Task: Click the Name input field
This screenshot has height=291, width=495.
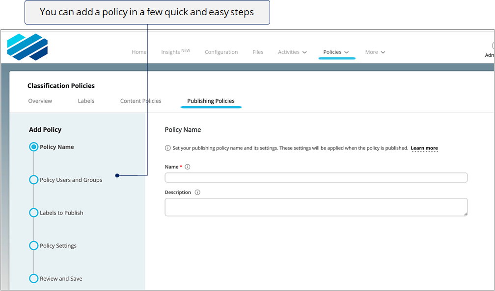Action: [316, 178]
